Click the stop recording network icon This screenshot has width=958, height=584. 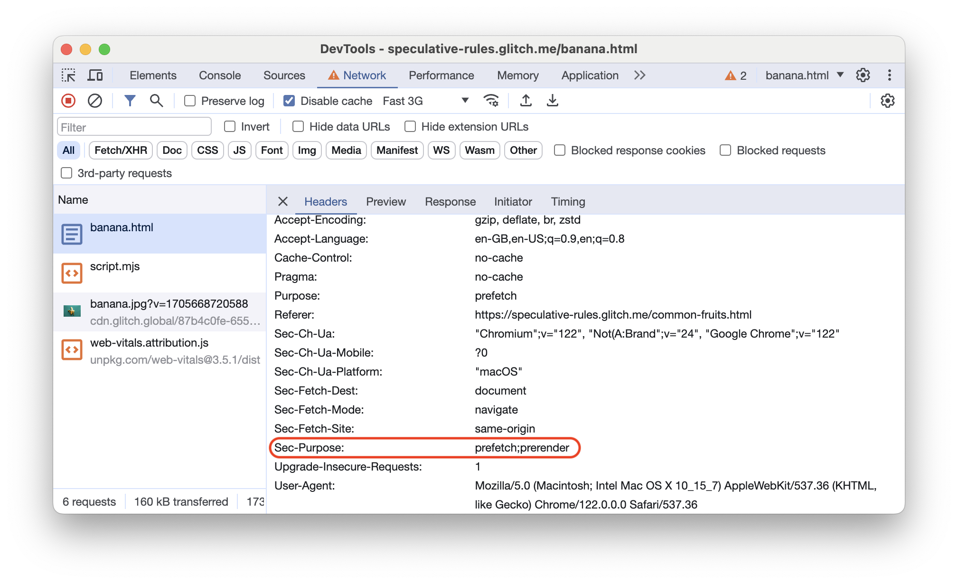click(x=70, y=101)
